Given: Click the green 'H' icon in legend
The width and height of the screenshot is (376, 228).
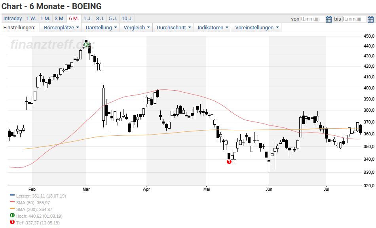Looking at the screenshot, I should click(12, 215).
